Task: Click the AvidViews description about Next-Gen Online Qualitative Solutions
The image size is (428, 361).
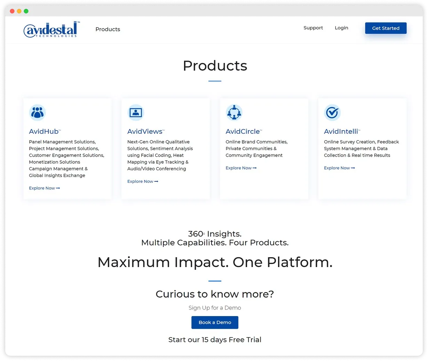Action: tap(160, 155)
